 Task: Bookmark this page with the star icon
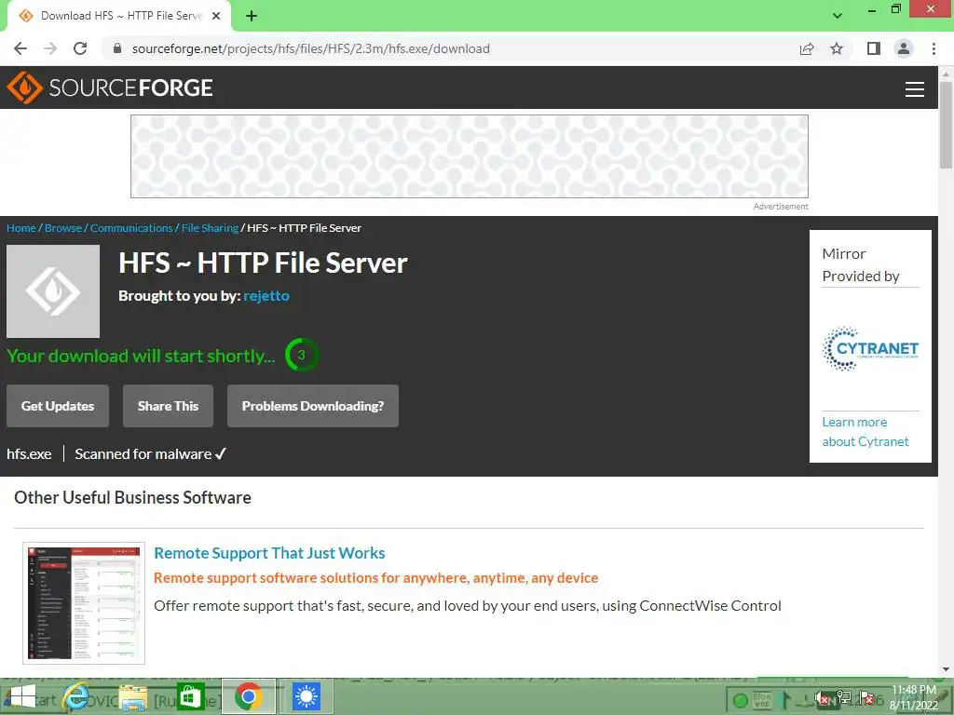coord(837,48)
